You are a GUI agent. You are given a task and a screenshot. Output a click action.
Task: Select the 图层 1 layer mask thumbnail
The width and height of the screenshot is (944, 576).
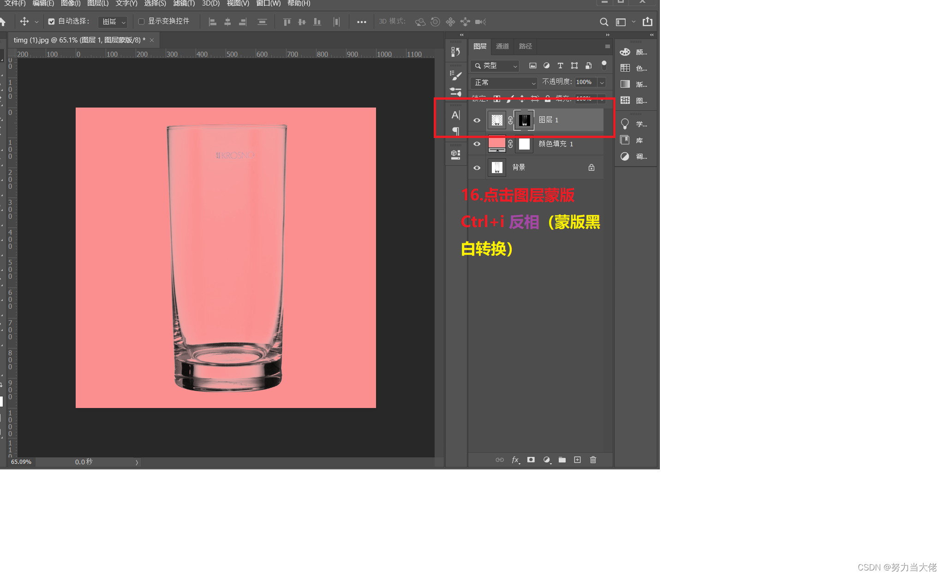[524, 120]
